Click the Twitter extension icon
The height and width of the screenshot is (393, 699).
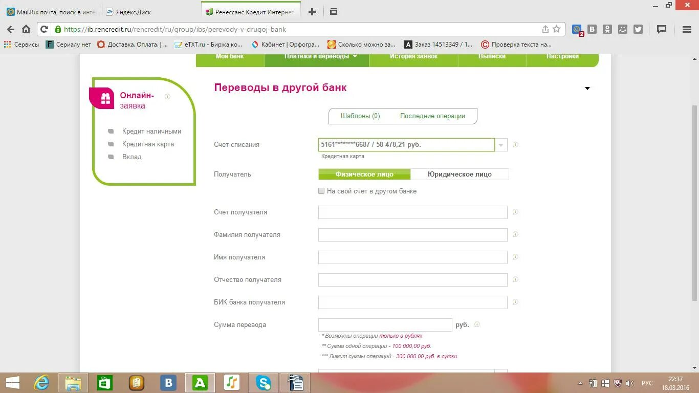pos(638,29)
